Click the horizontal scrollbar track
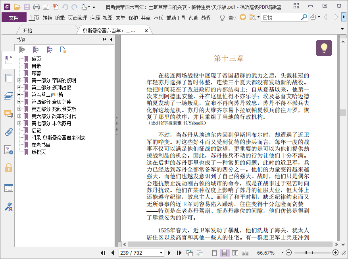 [230, 244]
